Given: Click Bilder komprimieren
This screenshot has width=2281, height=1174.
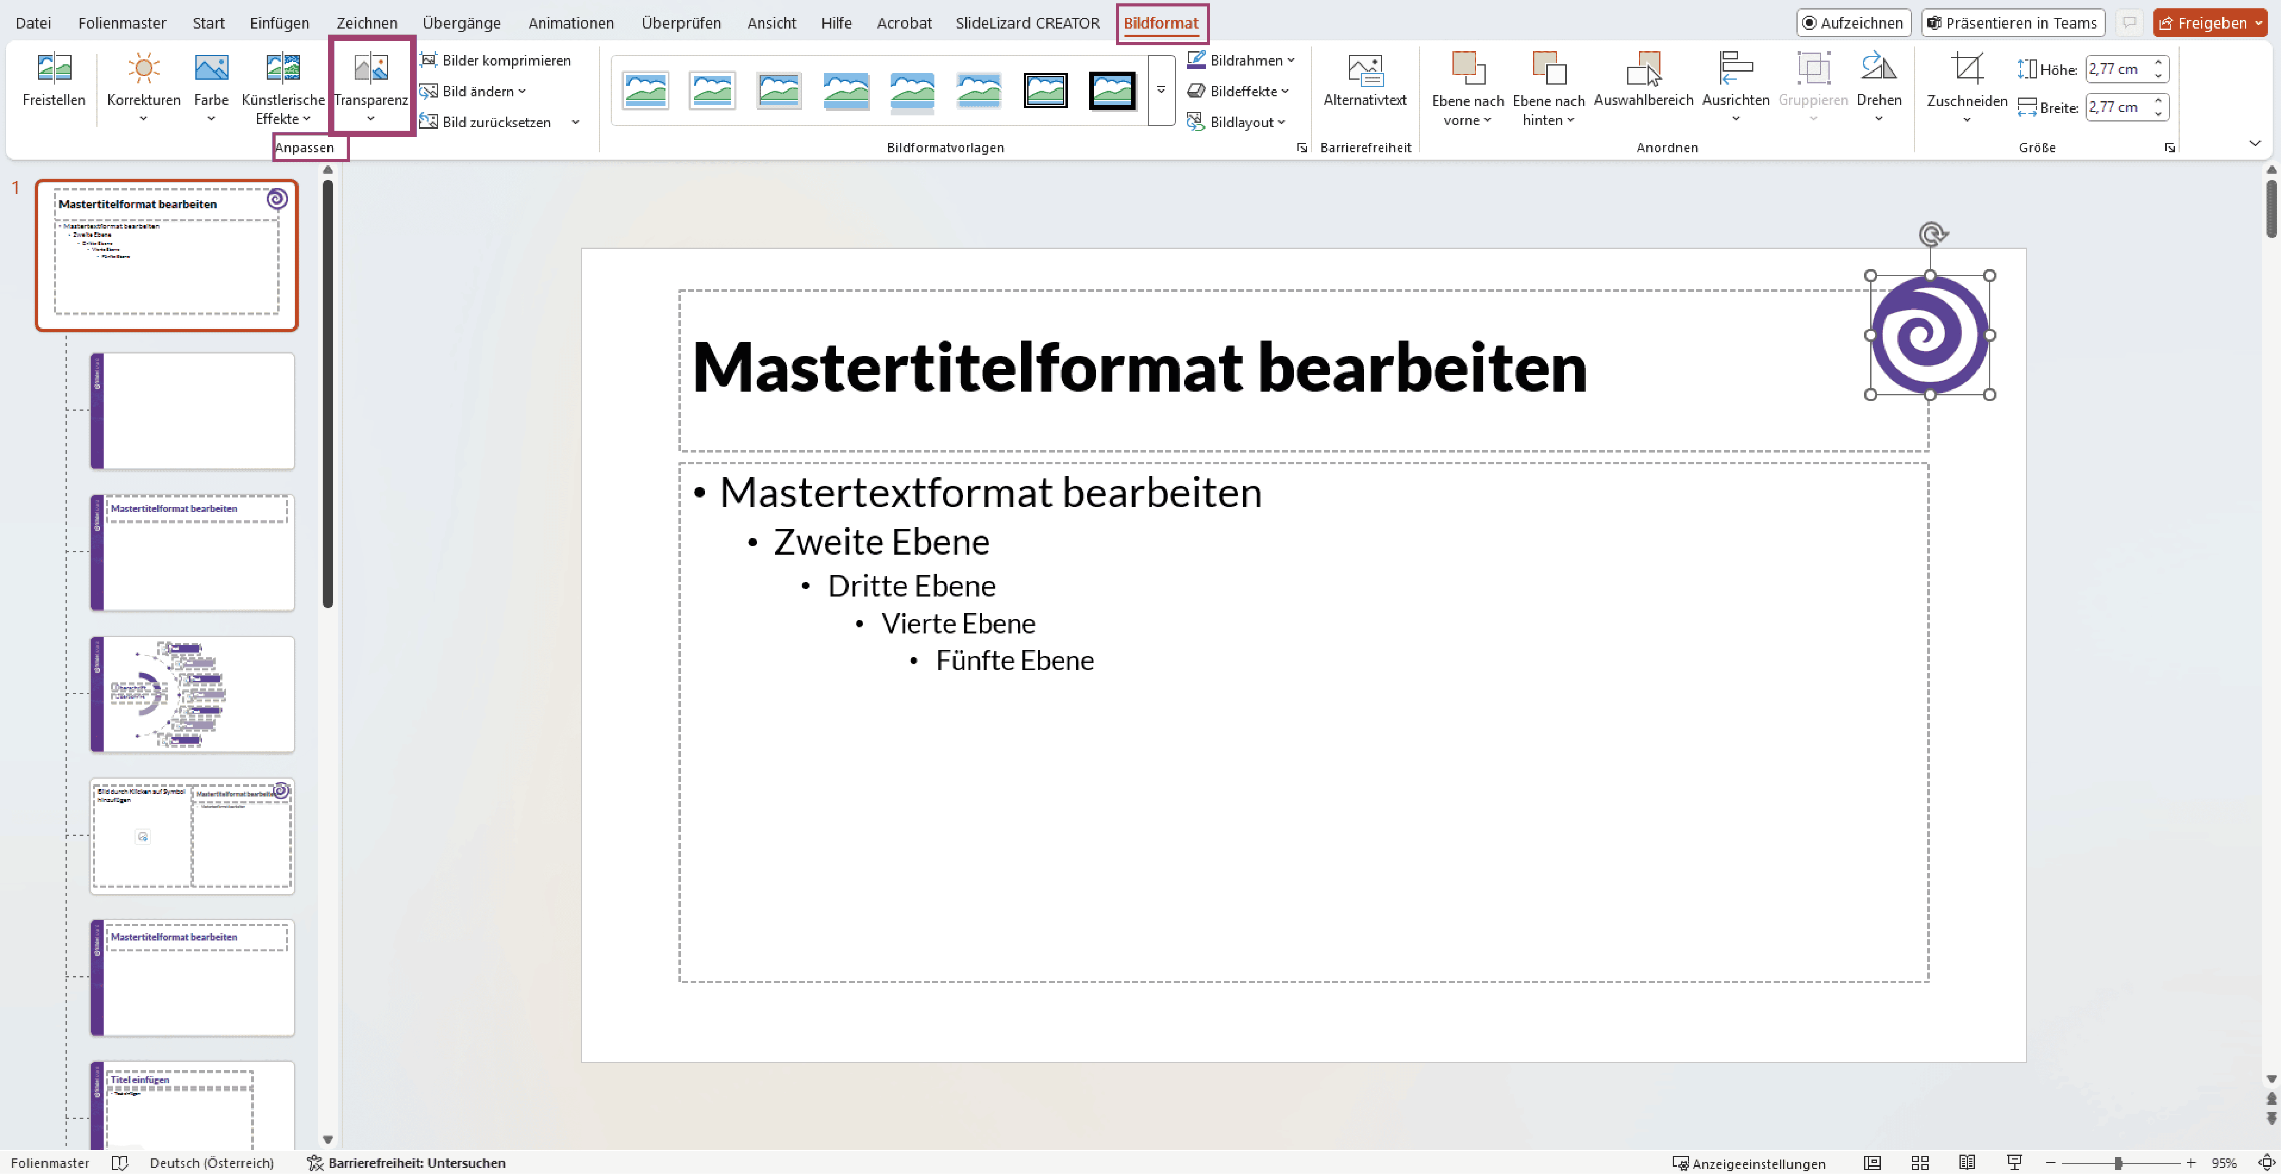Looking at the screenshot, I should pyautogui.click(x=496, y=60).
